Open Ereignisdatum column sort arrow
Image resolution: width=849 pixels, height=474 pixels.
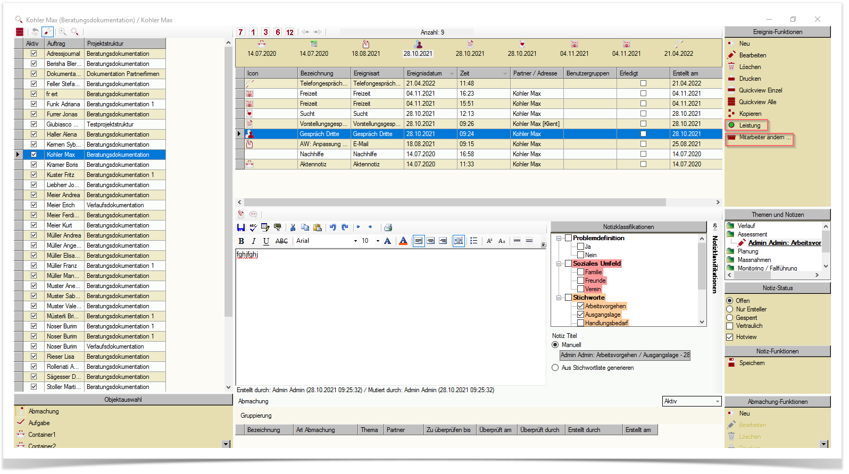452,73
